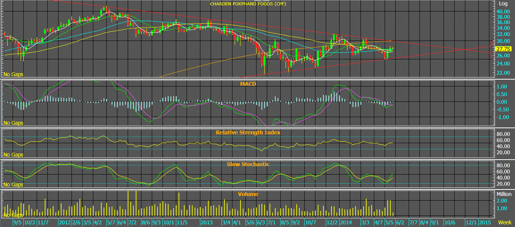Select the 3/4 date on time axis
This screenshot has width=515, height=227.
click(x=226, y=222)
